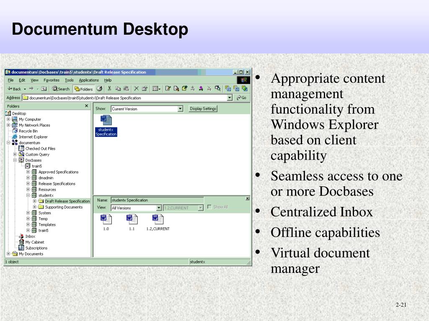Screen dimensions: 429x321
Task: Open the View menu
Action: click(34, 80)
